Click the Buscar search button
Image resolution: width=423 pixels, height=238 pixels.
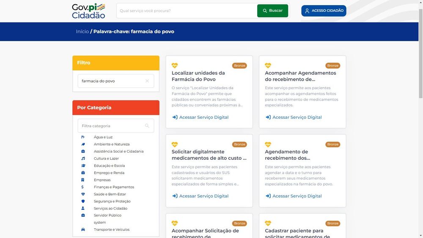pos(272,11)
